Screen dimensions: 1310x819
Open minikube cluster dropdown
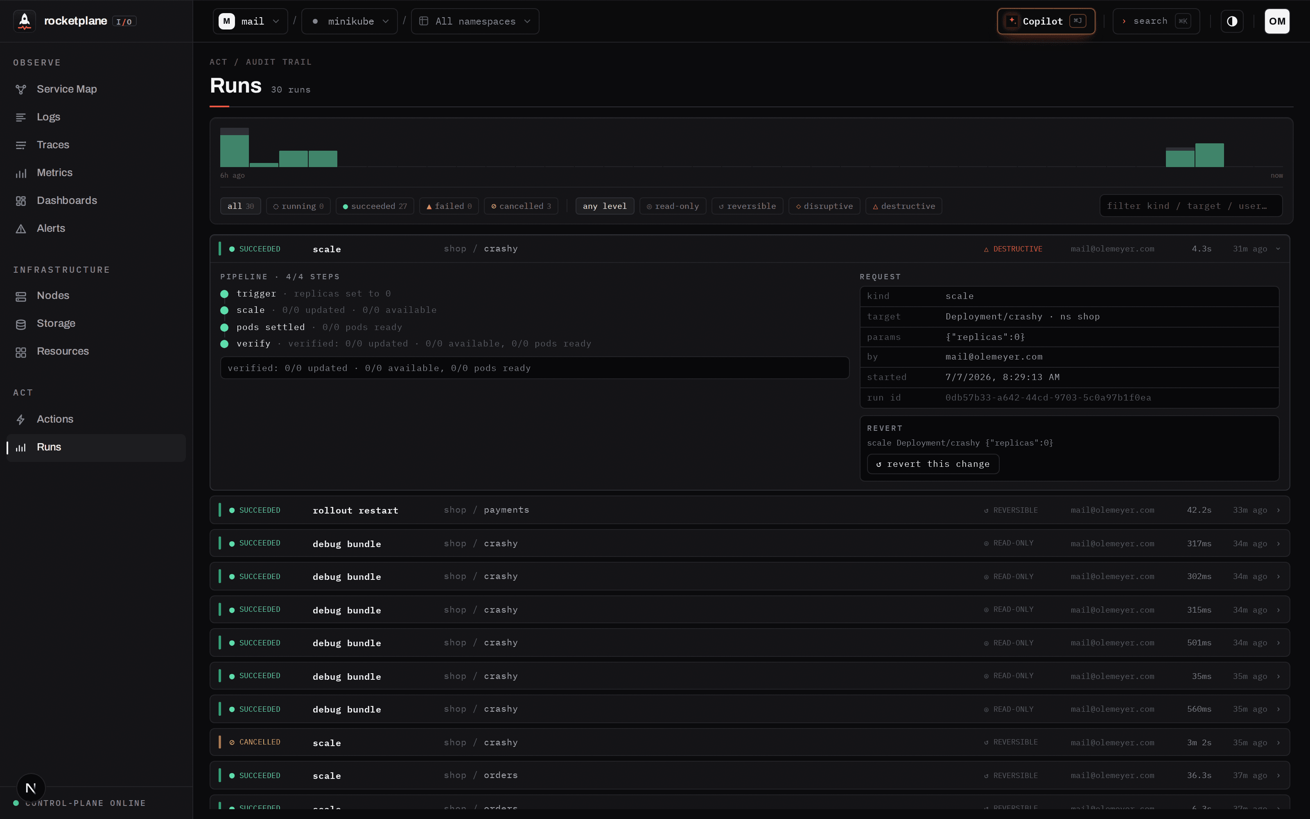349,21
